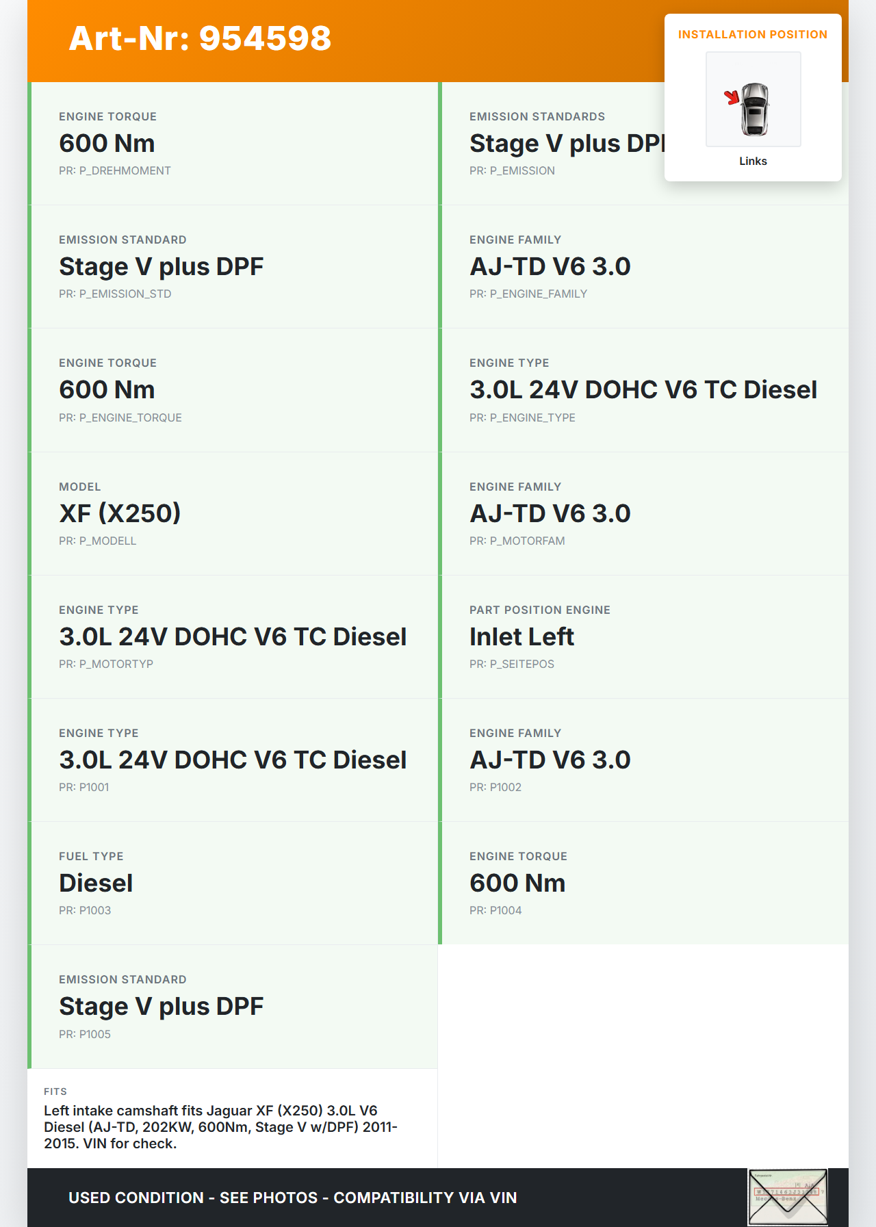The width and height of the screenshot is (876, 1227).
Task: Select the Emission Standard card labeled P_EMISSION_STD
Action: (x=234, y=267)
